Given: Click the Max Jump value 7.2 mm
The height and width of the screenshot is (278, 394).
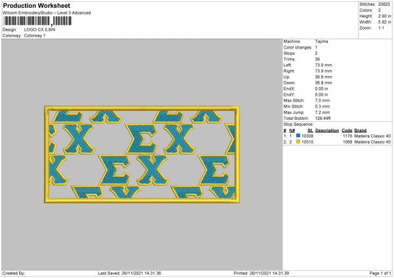Looking at the screenshot, I should [322, 112].
